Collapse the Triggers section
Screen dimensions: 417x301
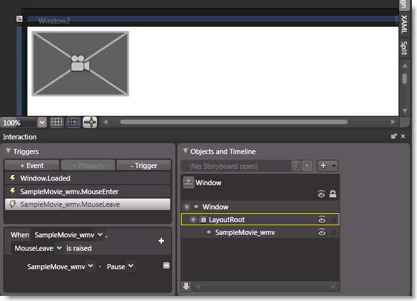8,151
